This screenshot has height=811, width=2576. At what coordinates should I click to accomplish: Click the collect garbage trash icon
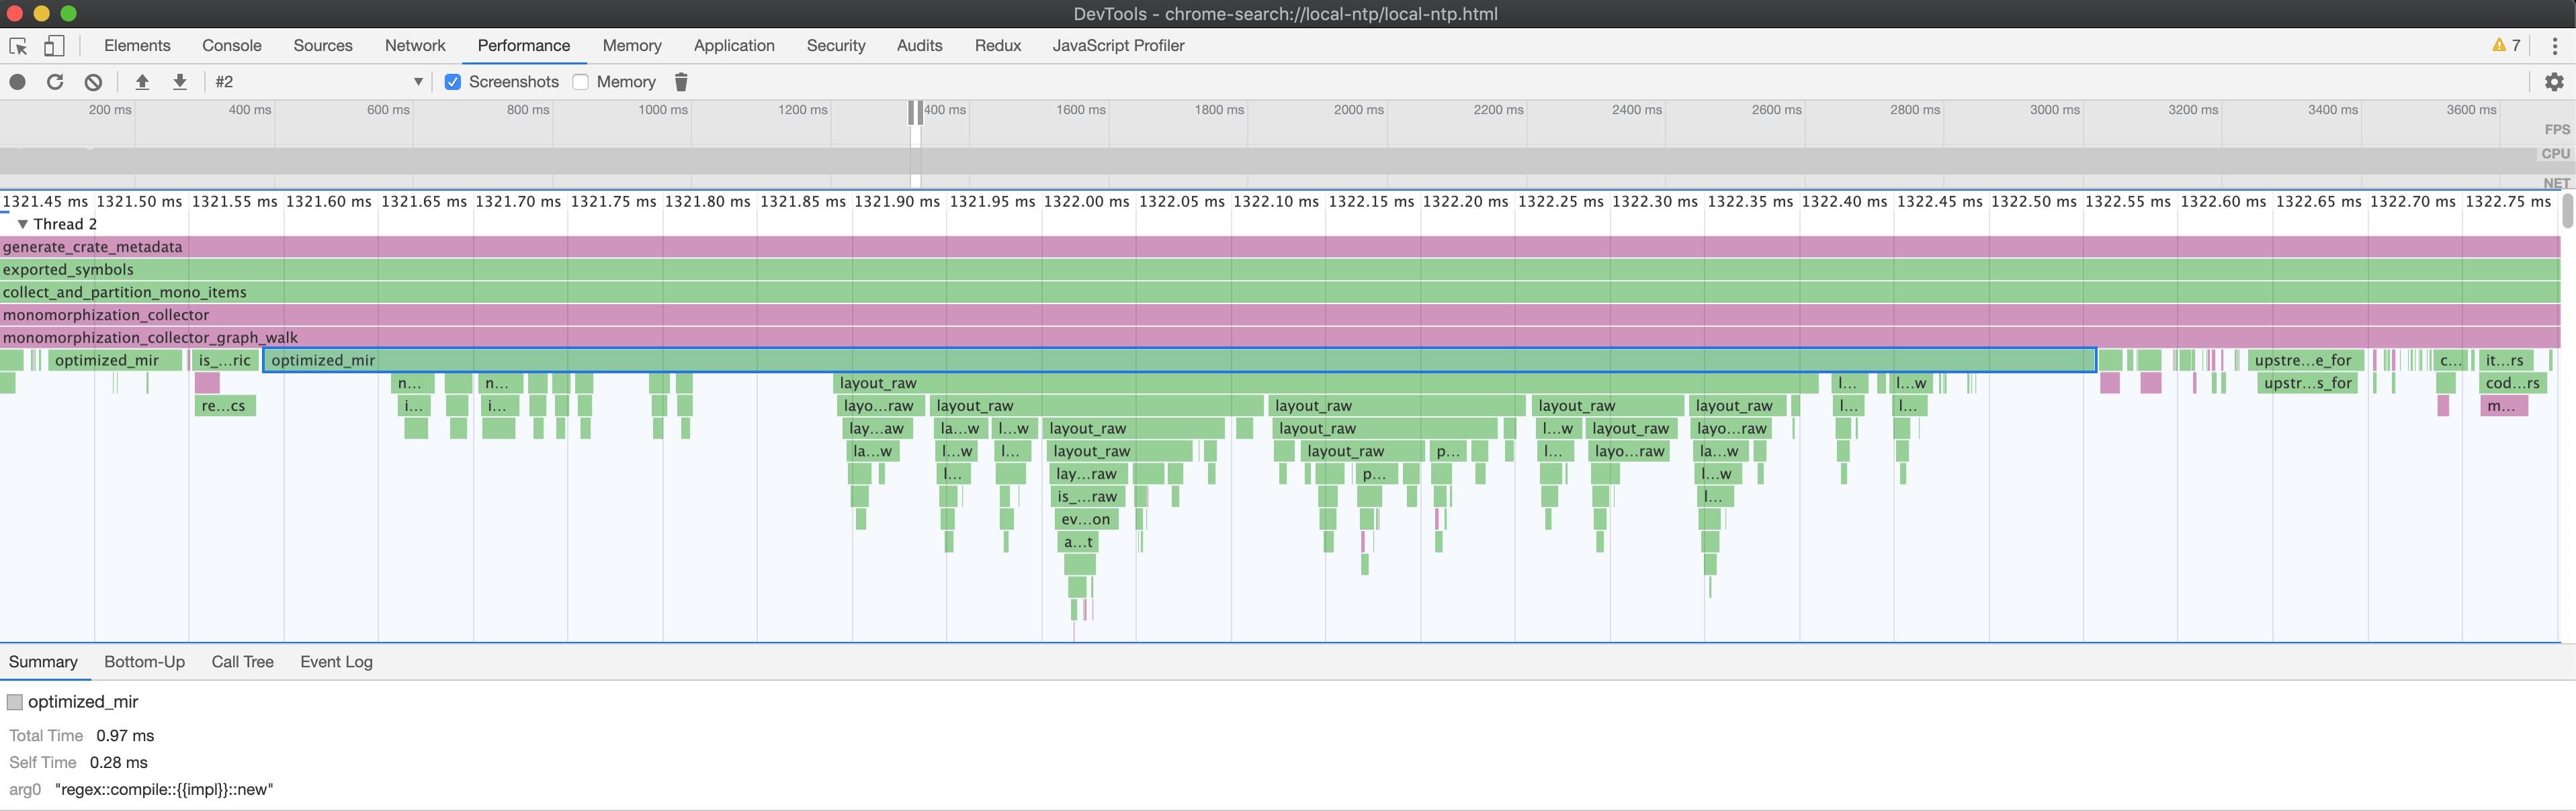pyautogui.click(x=681, y=82)
